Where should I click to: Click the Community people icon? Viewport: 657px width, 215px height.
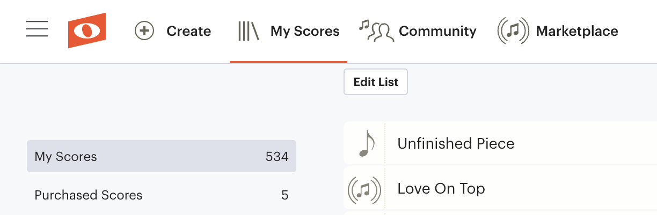pos(377,31)
